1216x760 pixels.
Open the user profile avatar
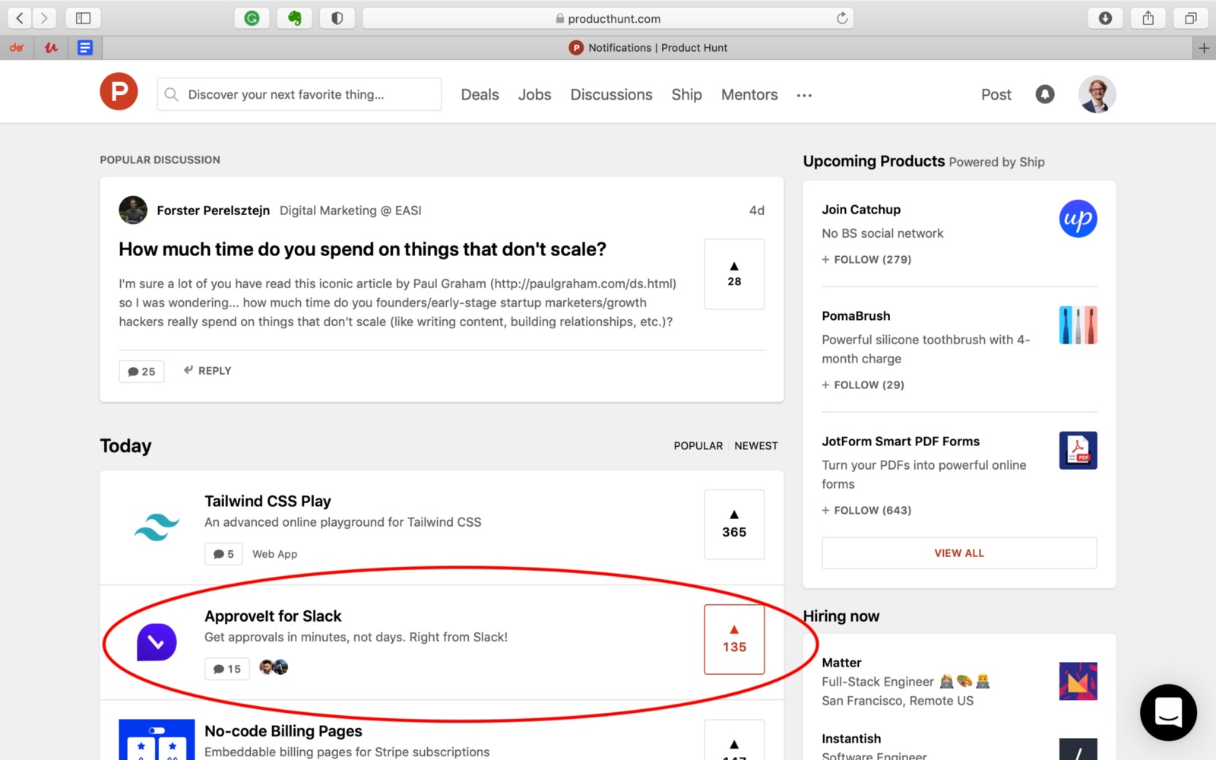(1097, 94)
